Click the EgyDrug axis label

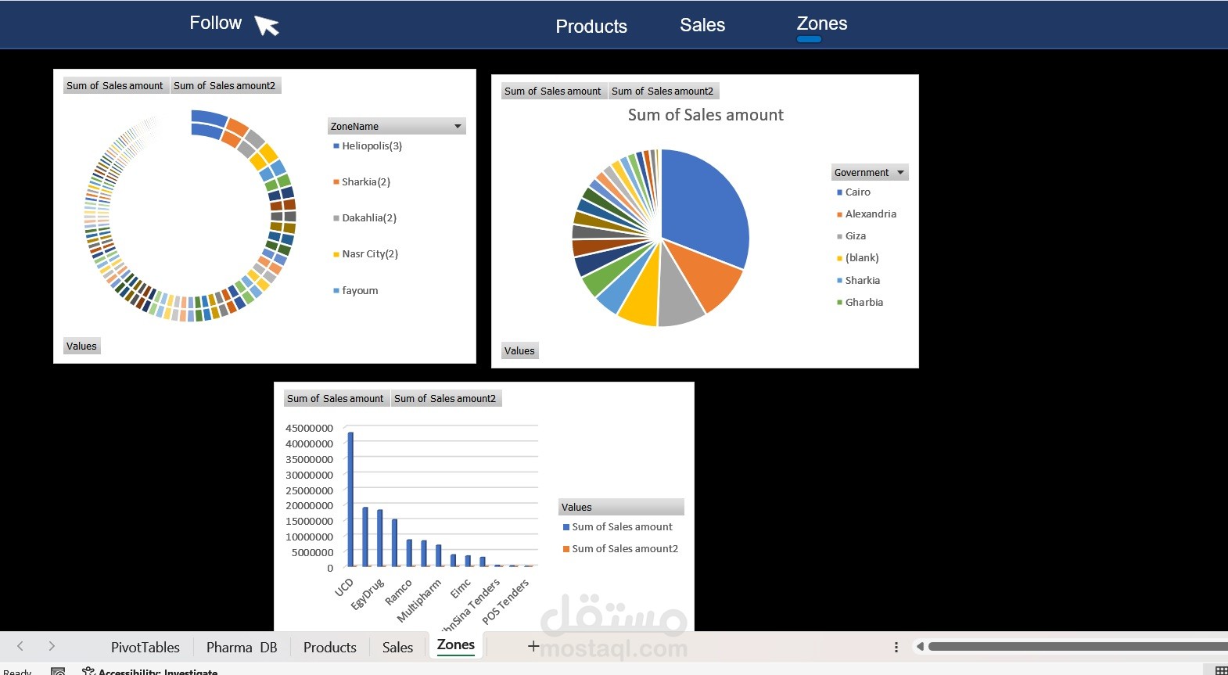368,594
